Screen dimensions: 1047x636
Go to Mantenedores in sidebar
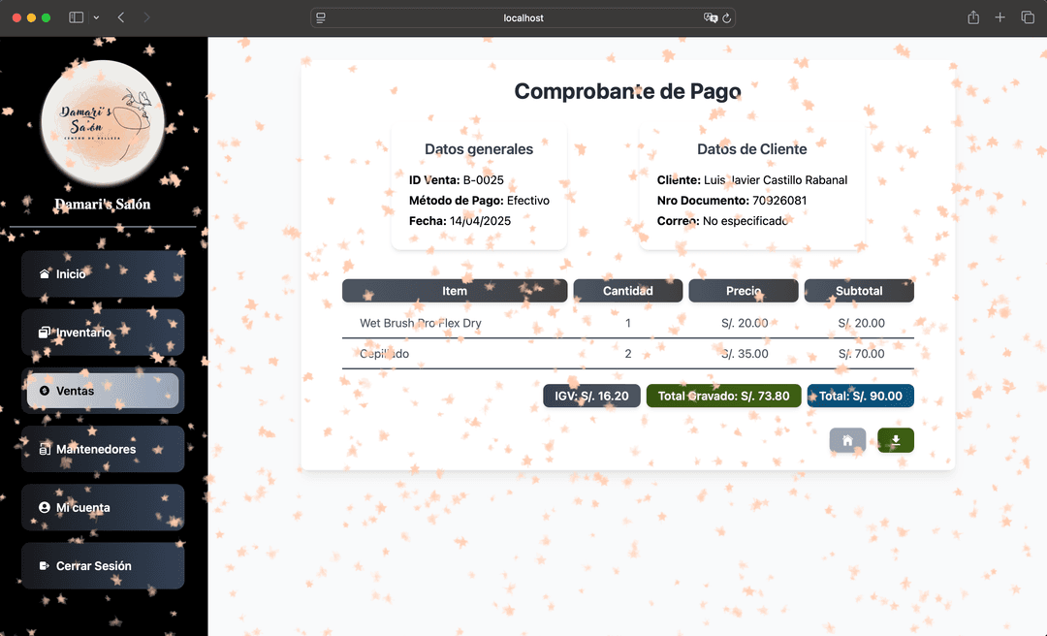[x=103, y=449]
